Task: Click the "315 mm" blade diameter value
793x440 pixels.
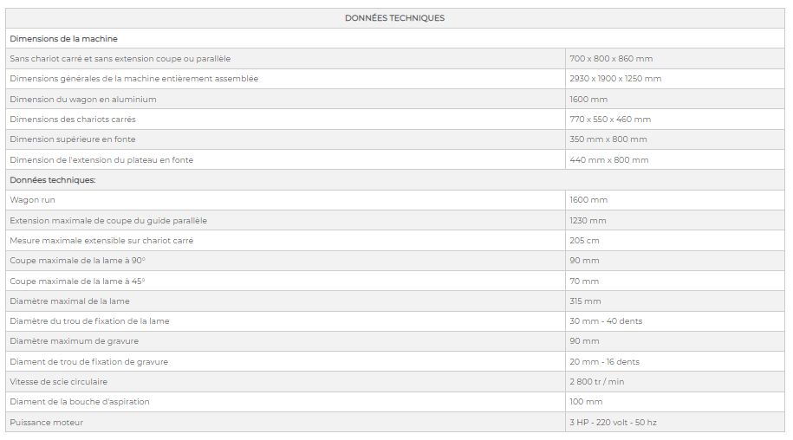Action: [585, 301]
